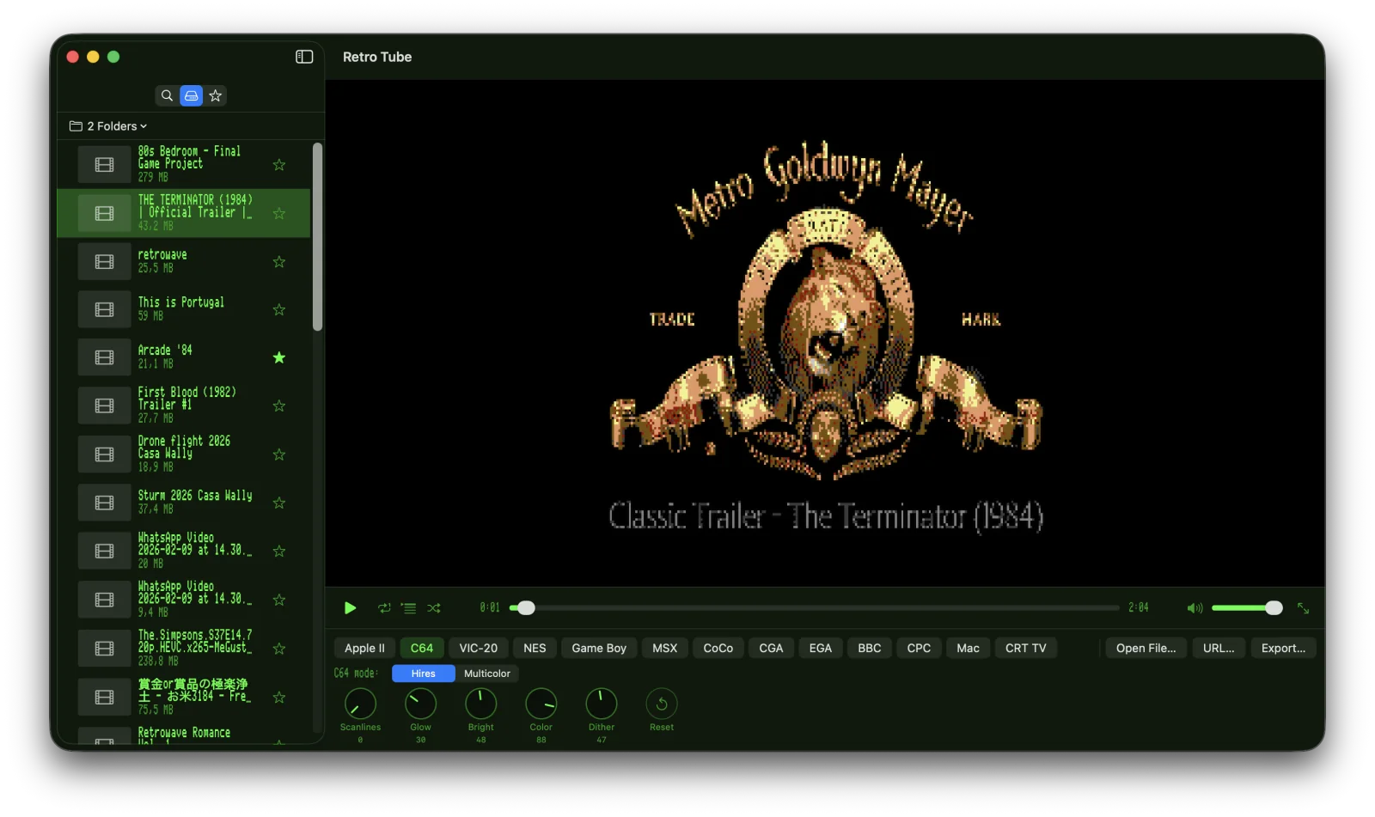The width and height of the screenshot is (1375, 817).
Task: Select C64 display mode
Action: tap(422, 648)
